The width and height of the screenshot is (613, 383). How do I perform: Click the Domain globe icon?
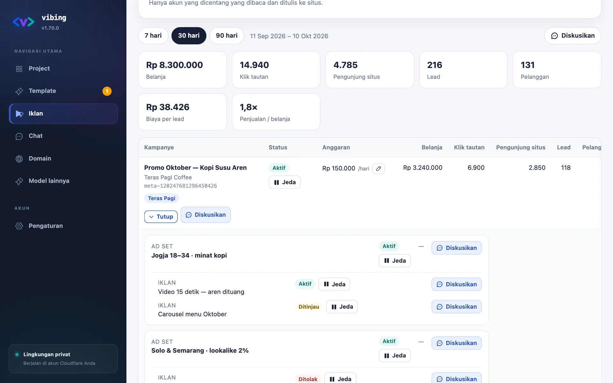click(x=19, y=159)
